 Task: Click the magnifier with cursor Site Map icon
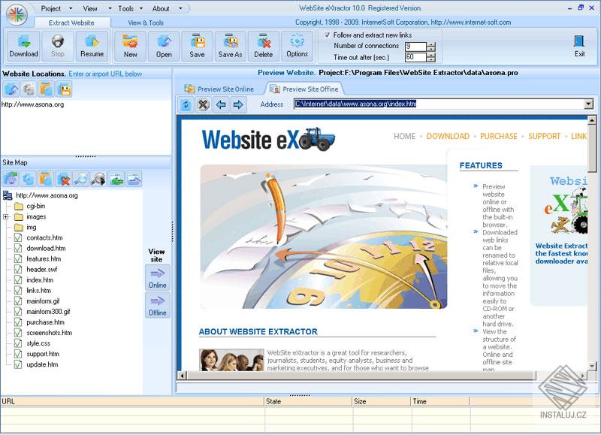click(98, 179)
